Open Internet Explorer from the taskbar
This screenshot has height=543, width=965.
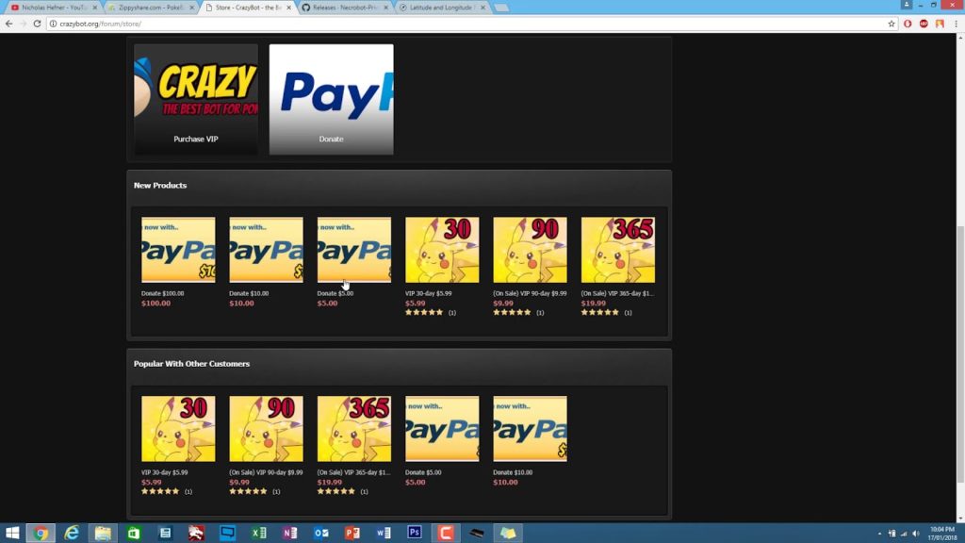click(72, 533)
